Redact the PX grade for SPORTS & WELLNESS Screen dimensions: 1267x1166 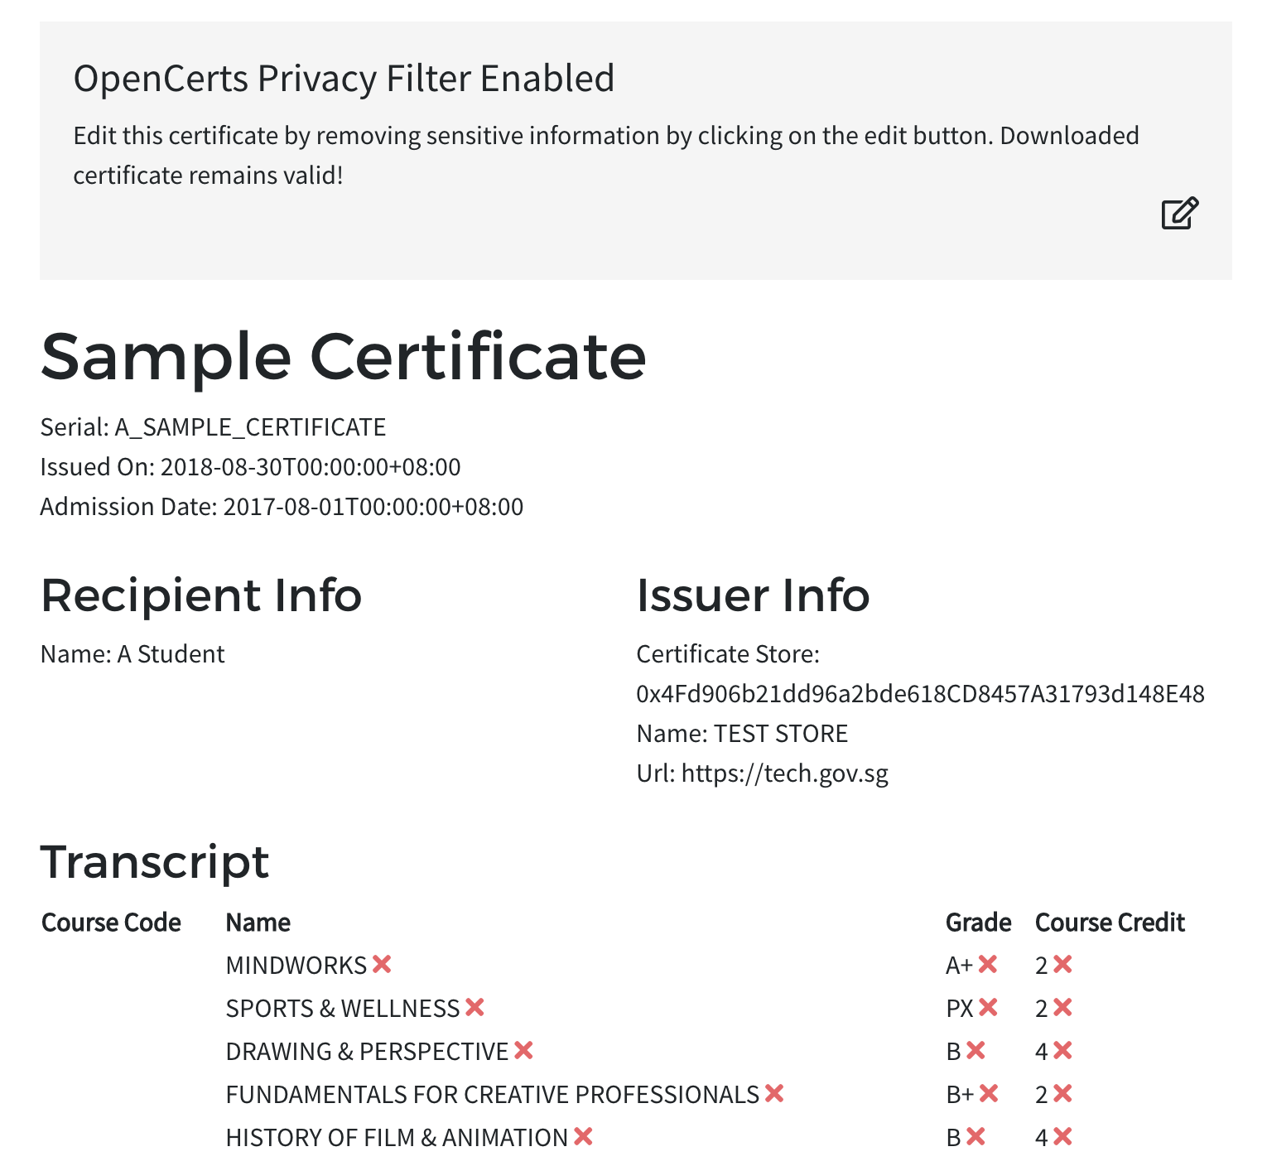pos(987,1008)
